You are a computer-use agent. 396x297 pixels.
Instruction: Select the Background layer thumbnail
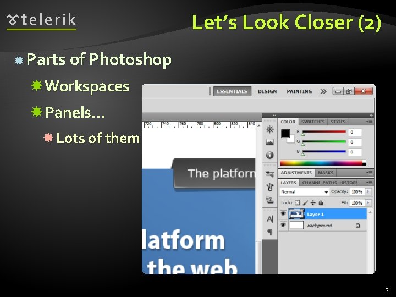296,225
